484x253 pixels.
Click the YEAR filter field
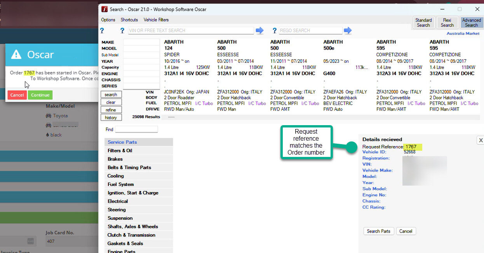point(141,61)
